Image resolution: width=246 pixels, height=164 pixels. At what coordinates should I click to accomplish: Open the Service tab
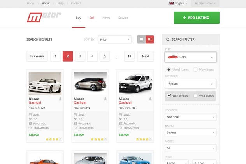(x=123, y=18)
